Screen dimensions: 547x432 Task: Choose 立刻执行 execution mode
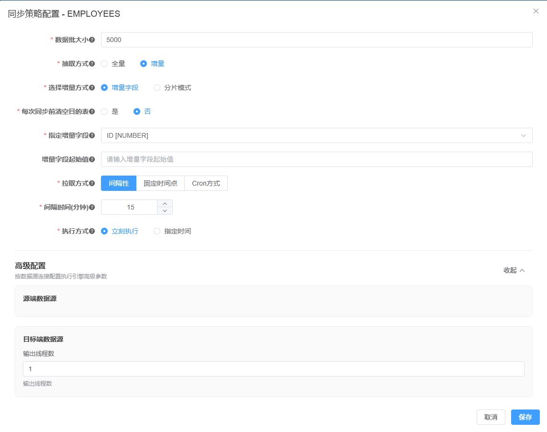[x=120, y=231]
